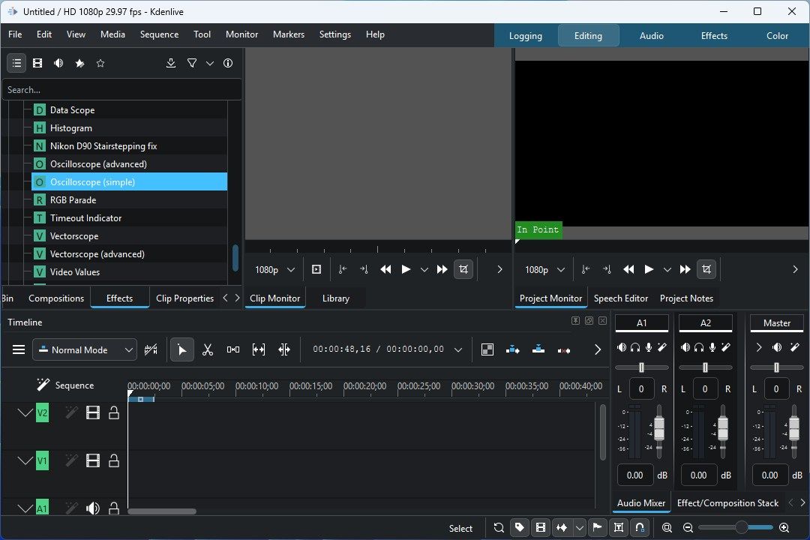Collapse track V1 with chevron
This screenshot has width=810, height=540.
coord(25,460)
